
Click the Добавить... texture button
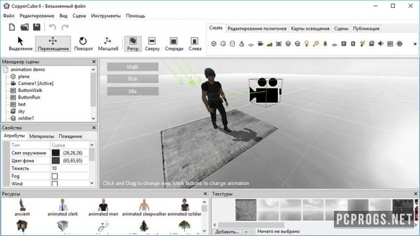pyautogui.click(x=227, y=231)
